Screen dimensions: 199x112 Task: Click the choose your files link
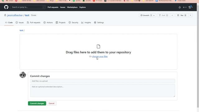click(100, 57)
